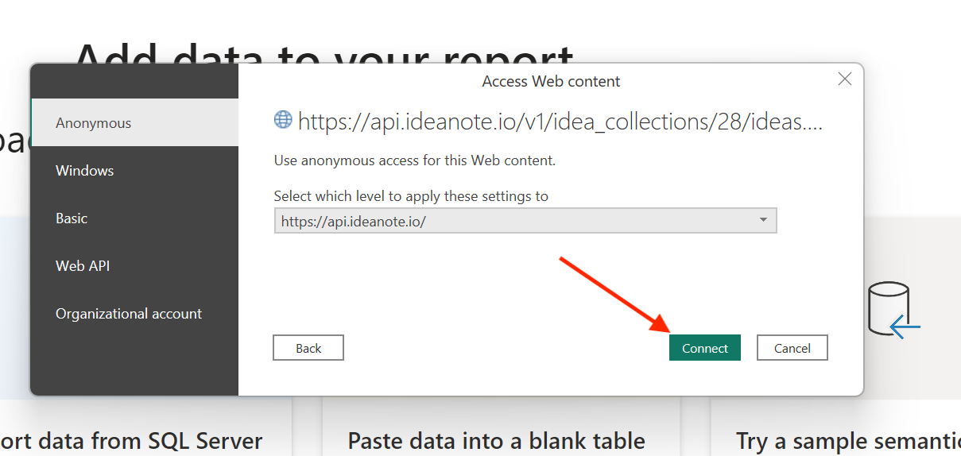Choose Basic authentication option

coord(134,218)
